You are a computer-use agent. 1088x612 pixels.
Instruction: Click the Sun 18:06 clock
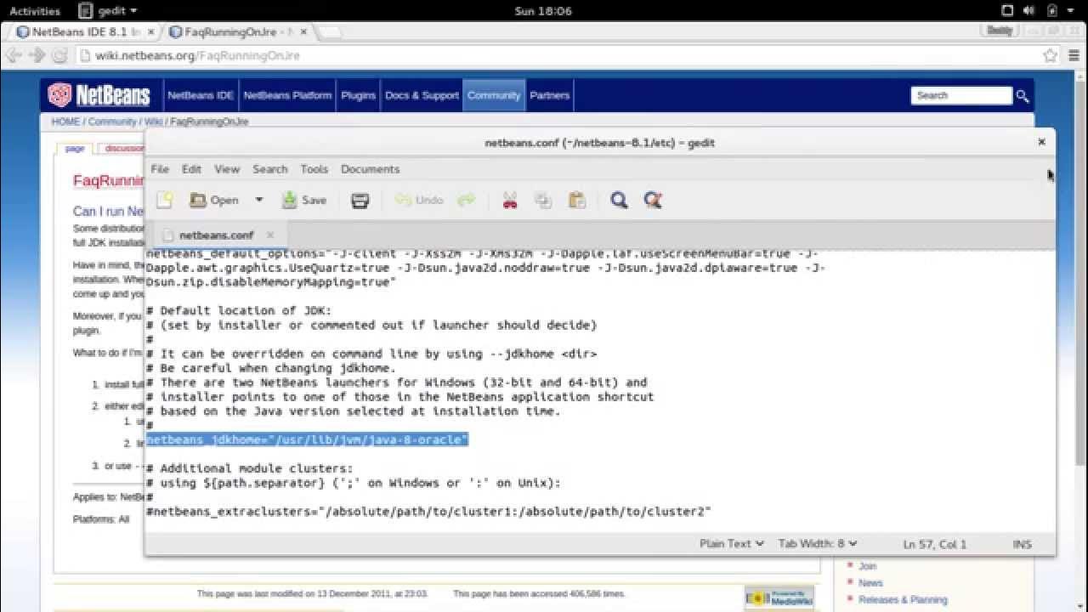543,11
